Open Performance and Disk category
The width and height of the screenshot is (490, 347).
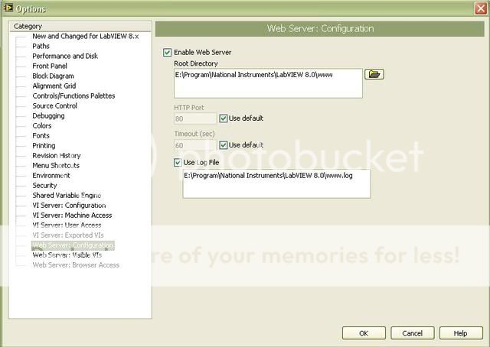coord(65,56)
